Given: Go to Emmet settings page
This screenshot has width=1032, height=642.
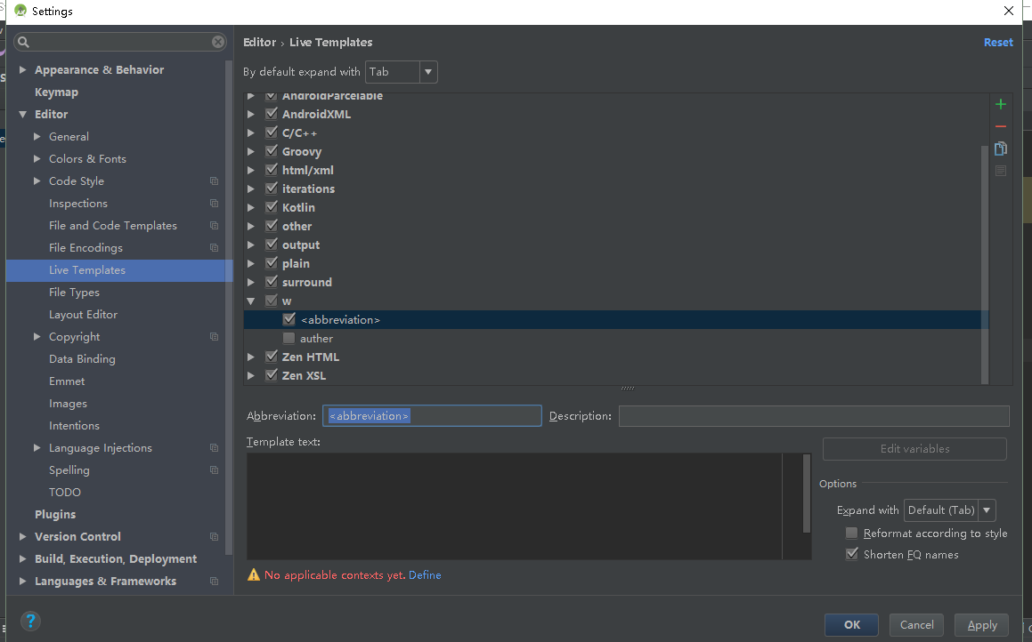Looking at the screenshot, I should [67, 381].
